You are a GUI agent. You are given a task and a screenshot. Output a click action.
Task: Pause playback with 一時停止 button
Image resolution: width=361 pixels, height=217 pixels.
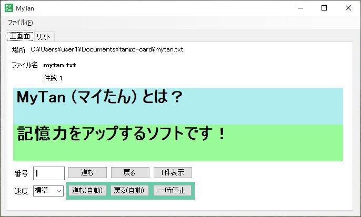pos(172,190)
